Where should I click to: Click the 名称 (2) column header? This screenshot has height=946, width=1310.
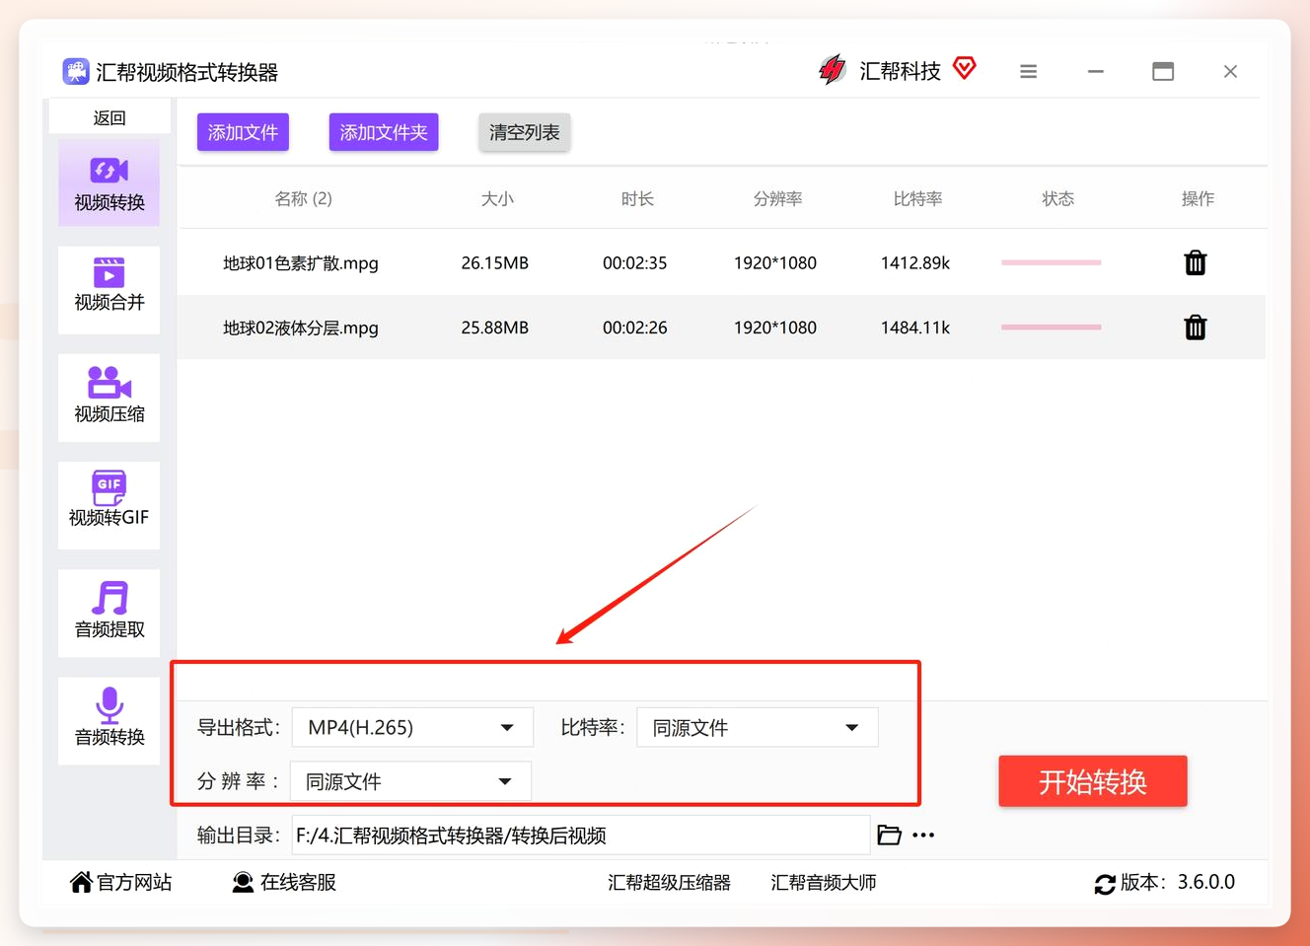click(303, 198)
